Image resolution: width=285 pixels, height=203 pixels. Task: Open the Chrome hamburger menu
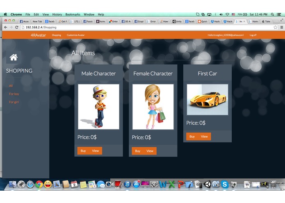(x=282, y=27)
